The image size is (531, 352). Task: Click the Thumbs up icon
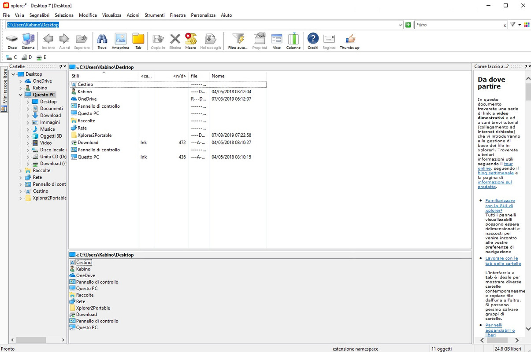pyautogui.click(x=349, y=41)
